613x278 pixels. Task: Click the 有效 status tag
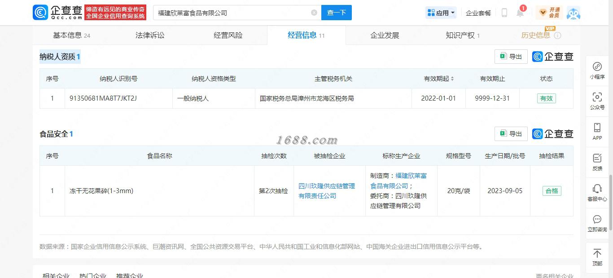[546, 98]
